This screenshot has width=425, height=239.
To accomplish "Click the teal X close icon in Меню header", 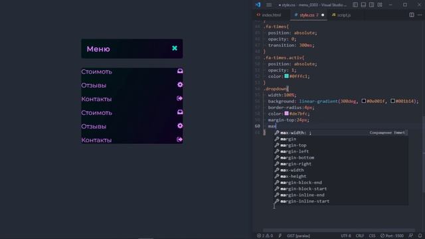I will [x=175, y=48].
